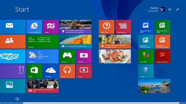Click the horizontal scrollbar thumb
The image size is (186, 104).
coord(101,103)
